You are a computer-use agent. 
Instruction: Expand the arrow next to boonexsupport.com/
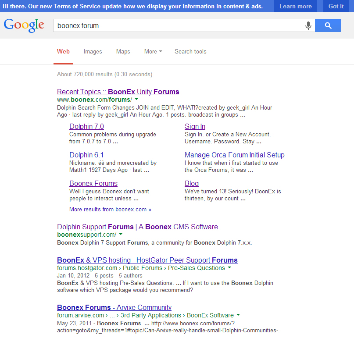(121, 234)
